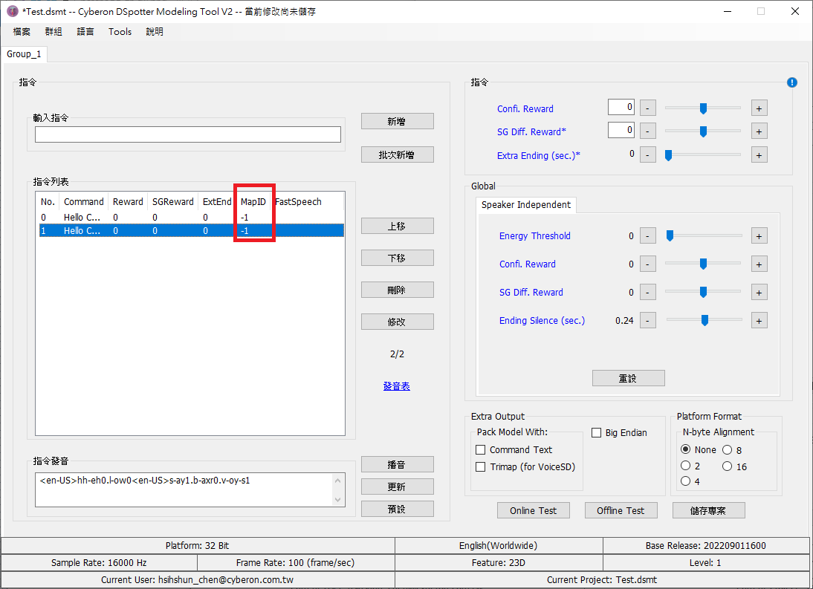Increase Extra Ending (sec.)* with the plus icon
Image resolution: width=813 pixels, height=589 pixels.
759,154
